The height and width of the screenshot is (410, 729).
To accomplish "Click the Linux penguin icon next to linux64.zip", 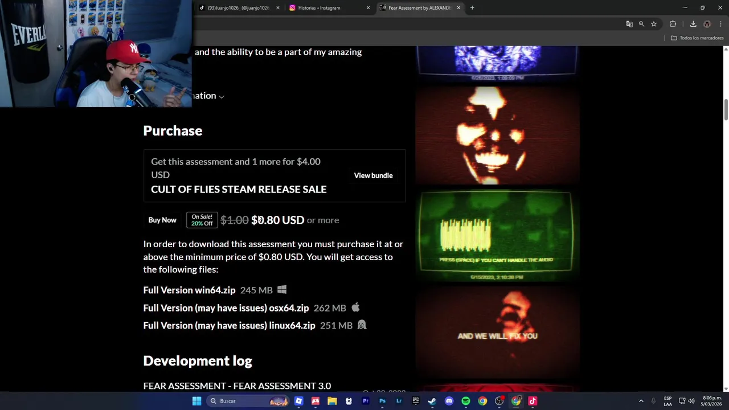I will [x=362, y=325].
